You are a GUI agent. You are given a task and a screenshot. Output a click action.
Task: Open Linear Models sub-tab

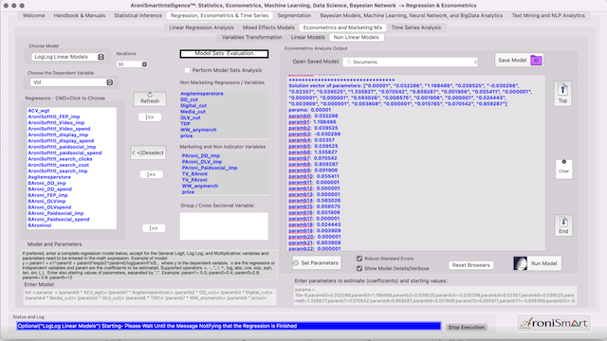click(x=307, y=37)
